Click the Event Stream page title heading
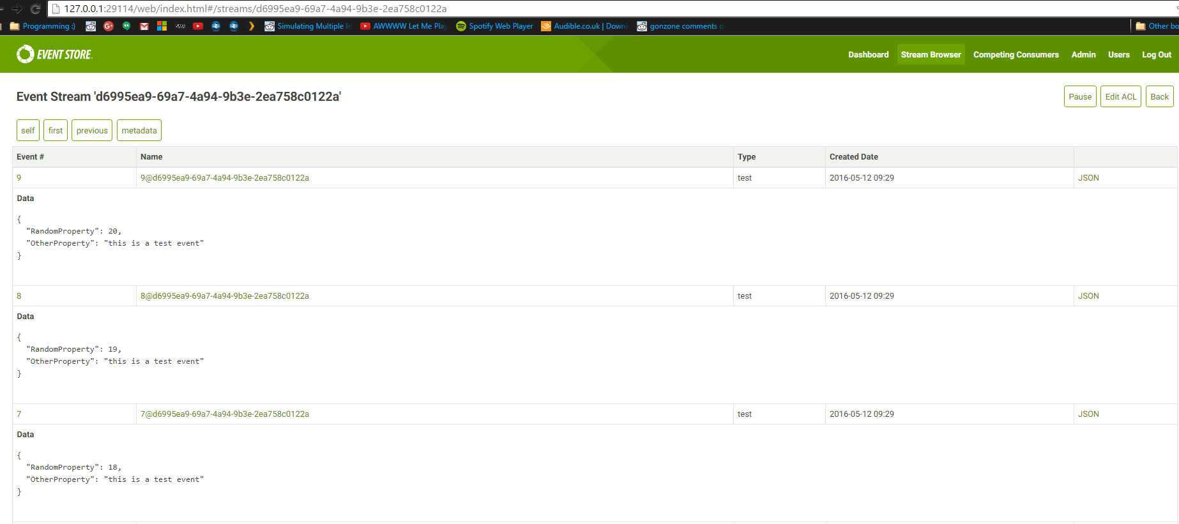1179x524 pixels. click(x=179, y=96)
